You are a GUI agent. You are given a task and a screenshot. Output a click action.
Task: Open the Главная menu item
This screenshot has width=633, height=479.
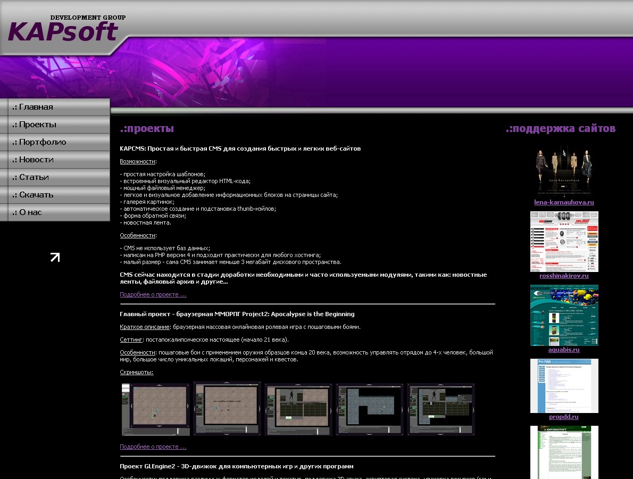[55, 107]
